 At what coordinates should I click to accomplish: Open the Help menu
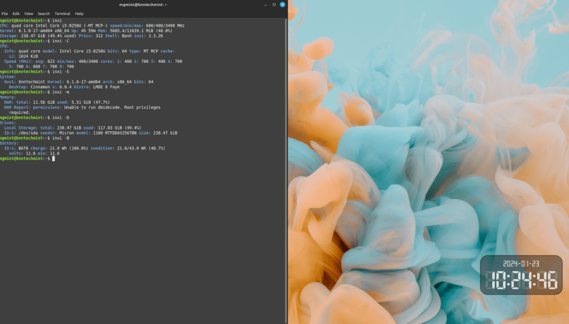[x=79, y=13]
